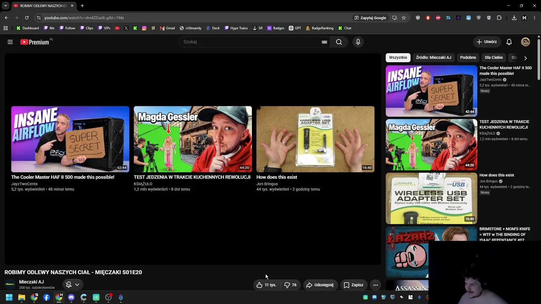Open sidebar Magda Gessler video thumbnail

[x=431, y=144]
